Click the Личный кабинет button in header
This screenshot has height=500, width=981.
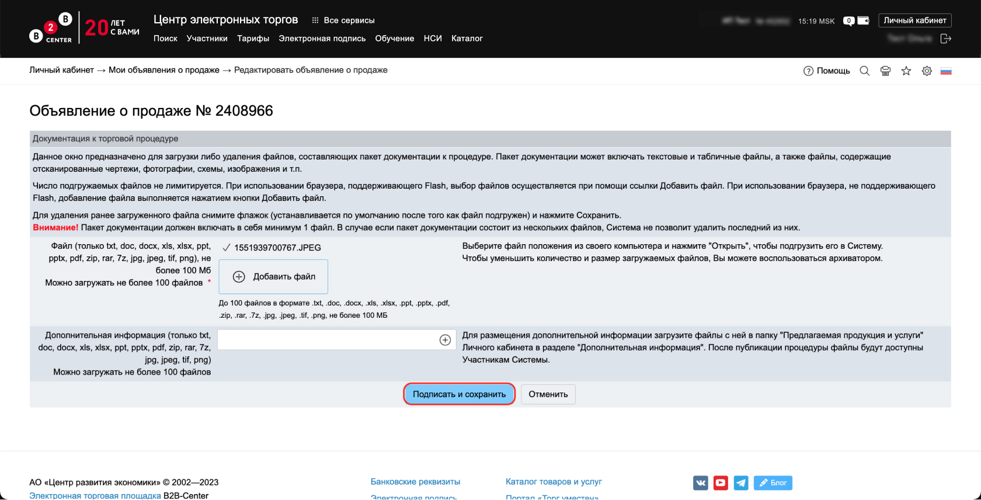914,20
